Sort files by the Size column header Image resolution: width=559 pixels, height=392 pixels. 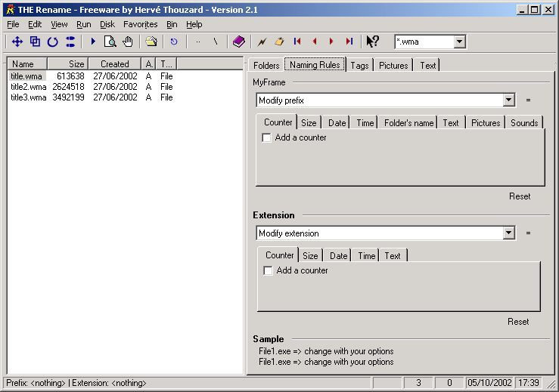click(x=68, y=63)
